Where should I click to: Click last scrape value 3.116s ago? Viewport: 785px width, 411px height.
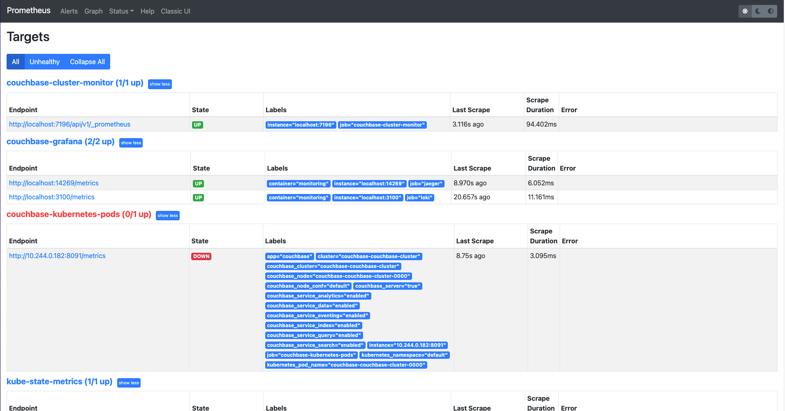pyautogui.click(x=468, y=124)
